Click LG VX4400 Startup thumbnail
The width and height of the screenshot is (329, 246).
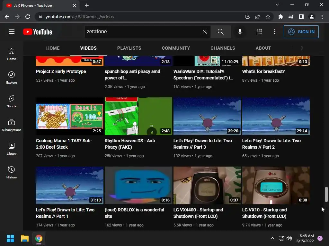(x=207, y=185)
